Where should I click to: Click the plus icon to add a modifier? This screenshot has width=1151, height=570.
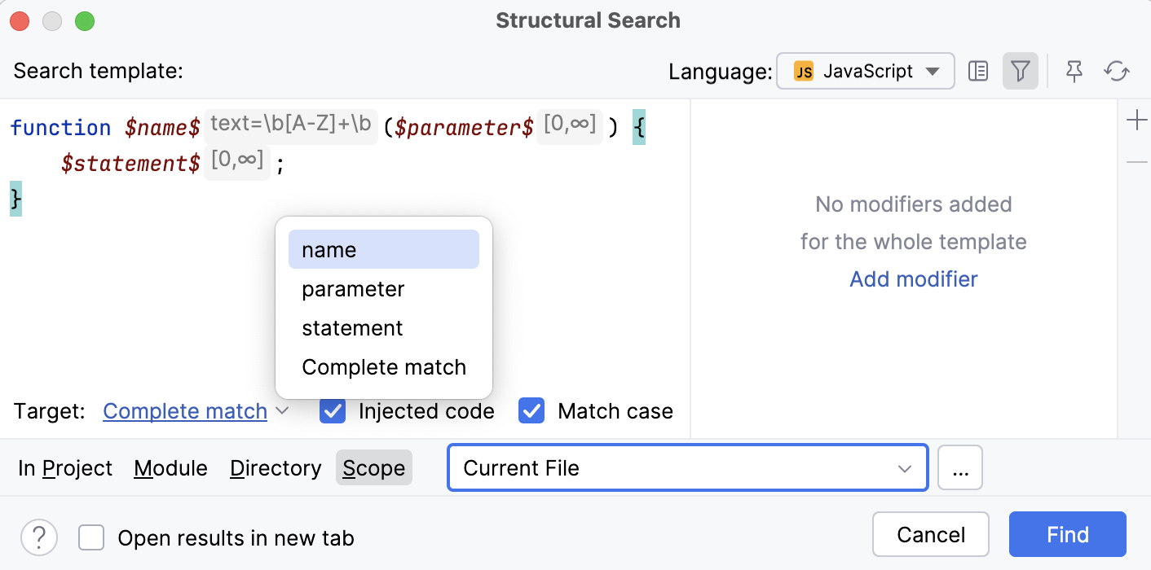[1136, 119]
